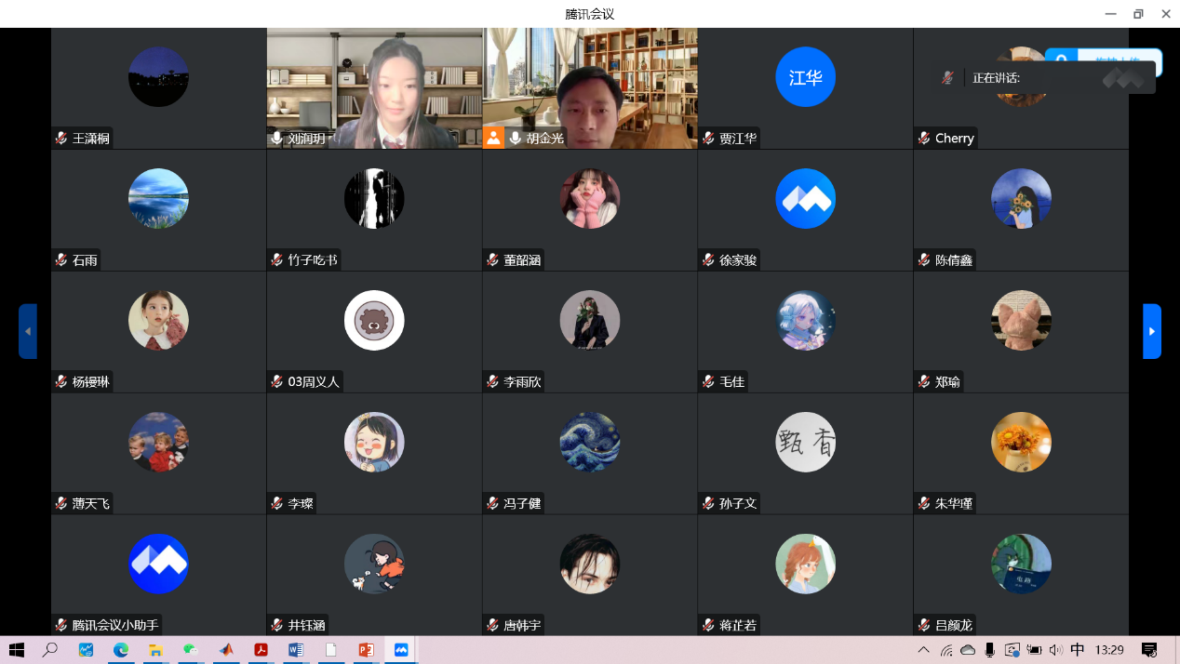Click the muted mic icon next to Cherry
Image resolution: width=1180 pixels, height=664 pixels.
coord(924,139)
